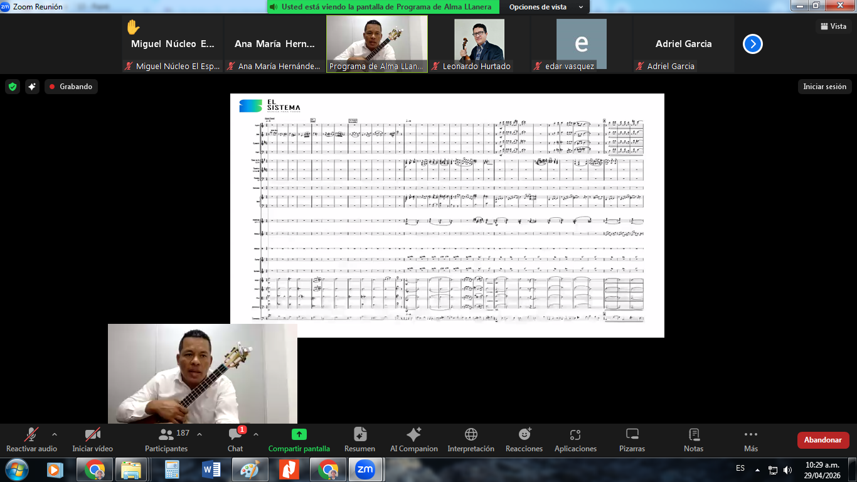857x482 pixels.
Task: Open Reacciones emoji menu
Action: tap(524, 439)
